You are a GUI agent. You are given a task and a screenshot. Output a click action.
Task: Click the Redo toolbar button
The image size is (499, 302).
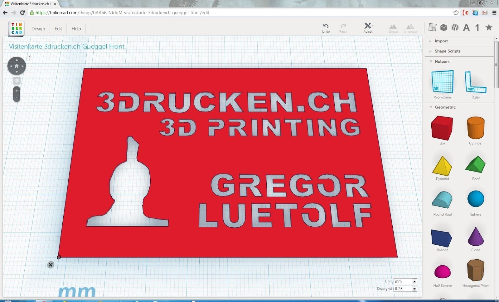343,28
